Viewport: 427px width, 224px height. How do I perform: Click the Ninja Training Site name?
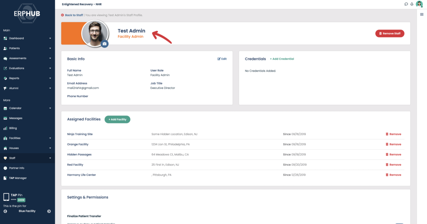click(x=80, y=134)
